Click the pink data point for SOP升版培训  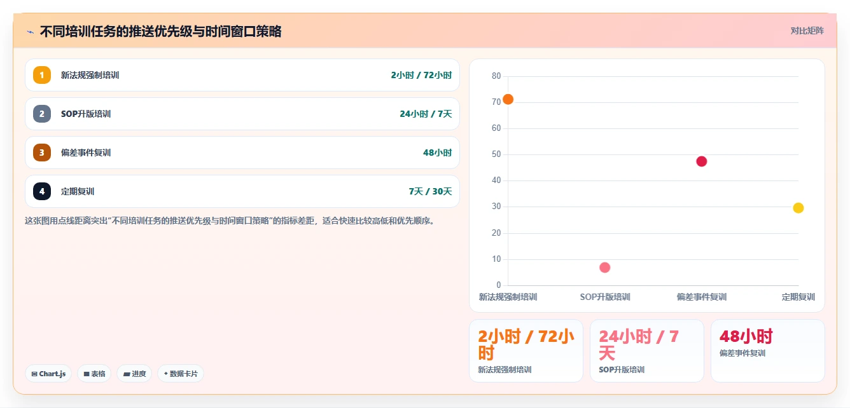point(604,268)
